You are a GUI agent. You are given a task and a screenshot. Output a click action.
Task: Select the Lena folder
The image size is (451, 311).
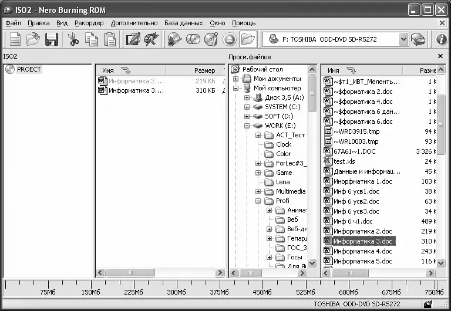[x=282, y=182]
